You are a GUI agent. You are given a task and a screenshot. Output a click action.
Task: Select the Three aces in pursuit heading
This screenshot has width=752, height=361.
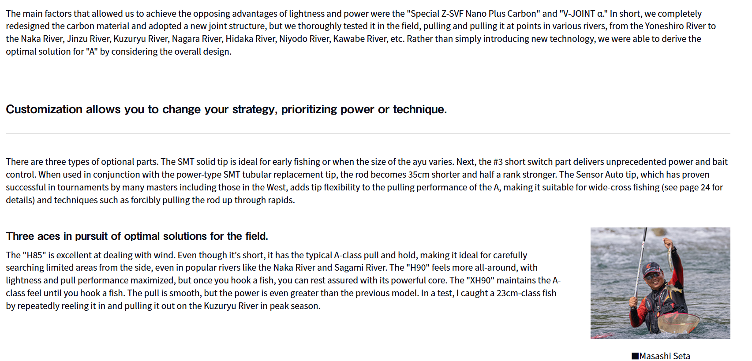pyautogui.click(x=137, y=236)
